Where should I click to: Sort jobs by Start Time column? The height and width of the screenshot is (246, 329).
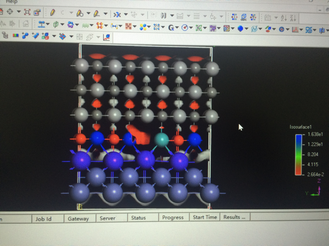[x=205, y=217]
